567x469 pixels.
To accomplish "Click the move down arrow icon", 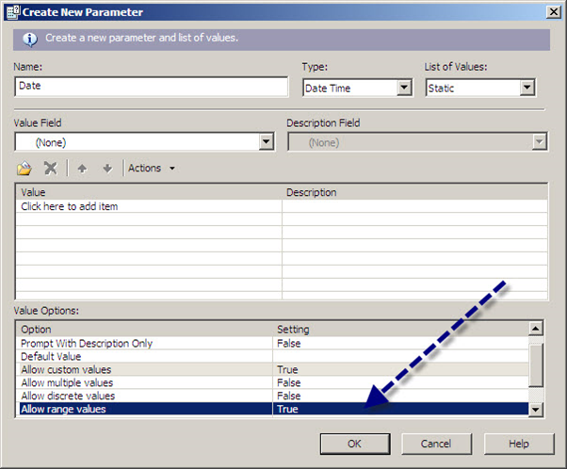I will tap(106, 169).
